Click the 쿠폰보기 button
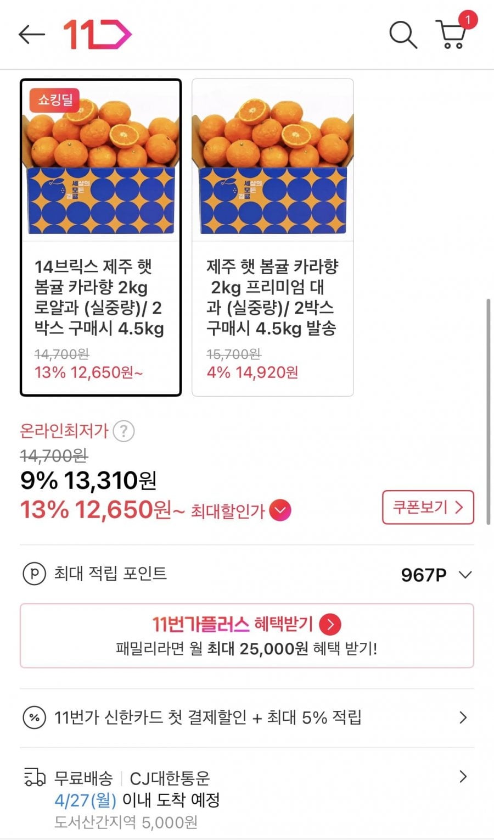 (428, 507)
